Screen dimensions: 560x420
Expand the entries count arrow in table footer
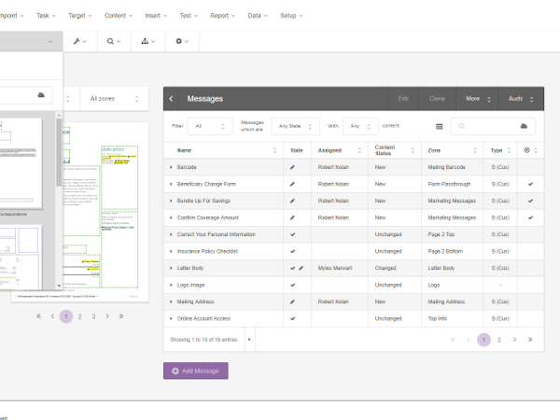pyautogui.click(x=249, y=340)
